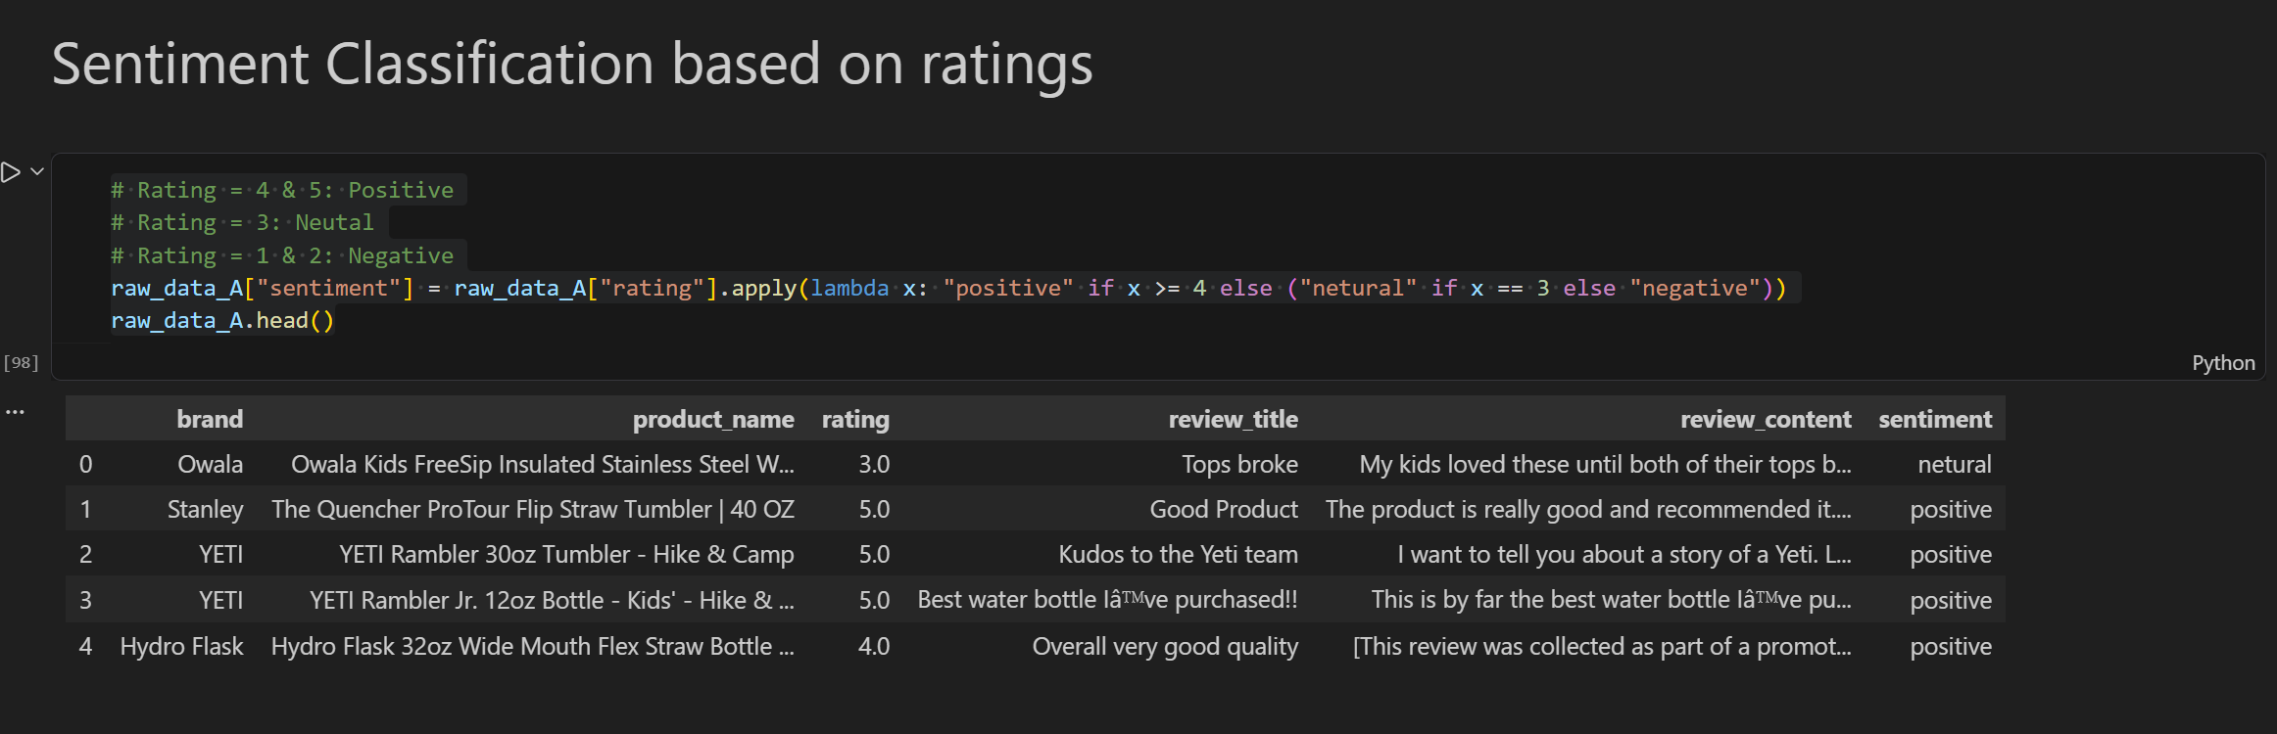The height and width of the screenshot is (734, 2277).
Task: Click the product_name column header
Action: [x=712, y=420]
